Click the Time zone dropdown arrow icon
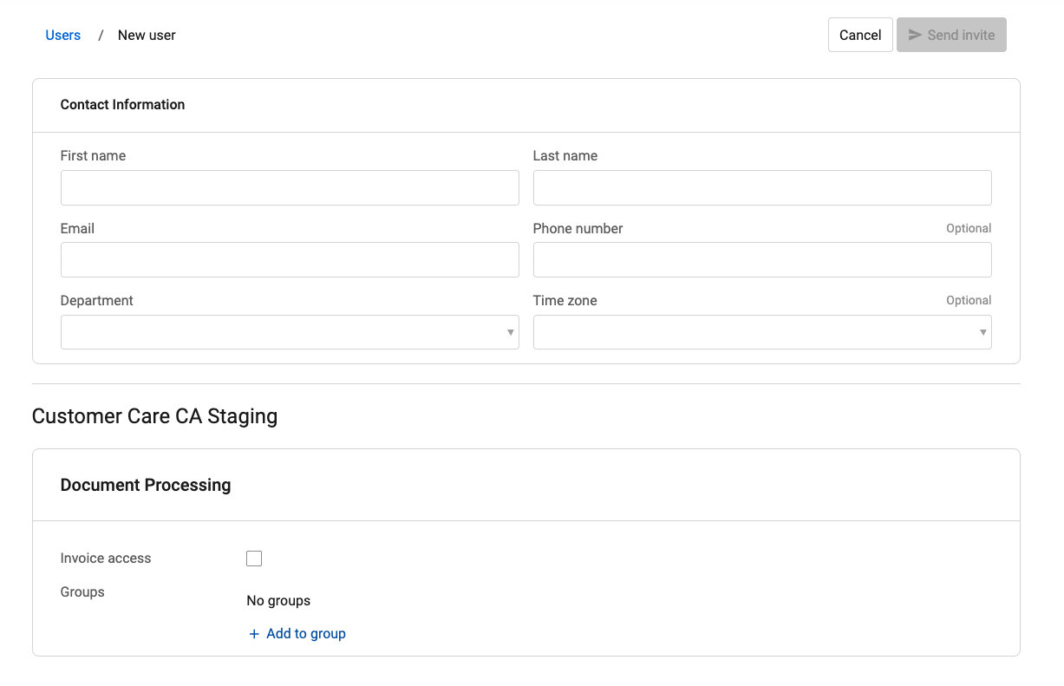This screenshot has height=686, width=1064. coord(983,332)
